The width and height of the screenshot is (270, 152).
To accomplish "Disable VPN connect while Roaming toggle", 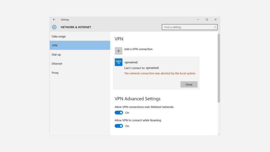I will [119, 126].
